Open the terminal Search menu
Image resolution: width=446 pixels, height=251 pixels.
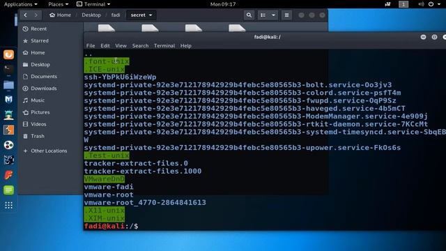coord(140,46)
